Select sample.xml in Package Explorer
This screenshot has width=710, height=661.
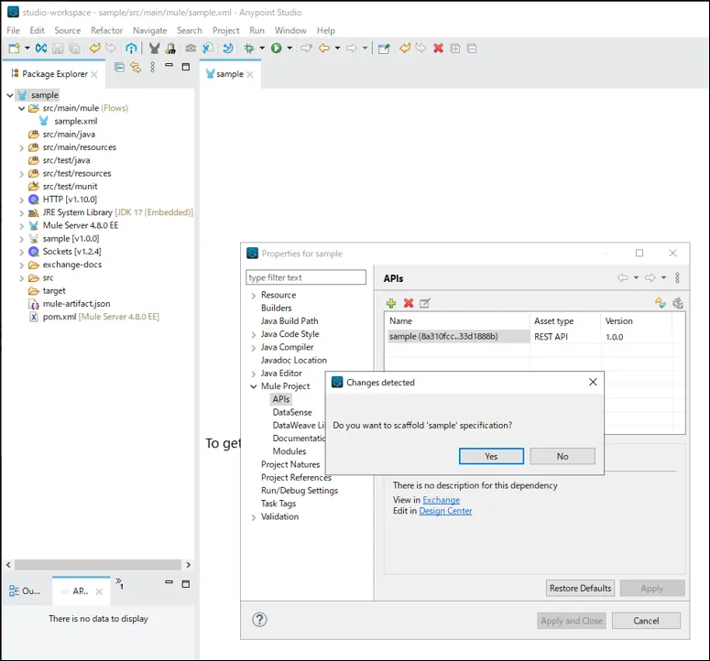pos(75,121)
